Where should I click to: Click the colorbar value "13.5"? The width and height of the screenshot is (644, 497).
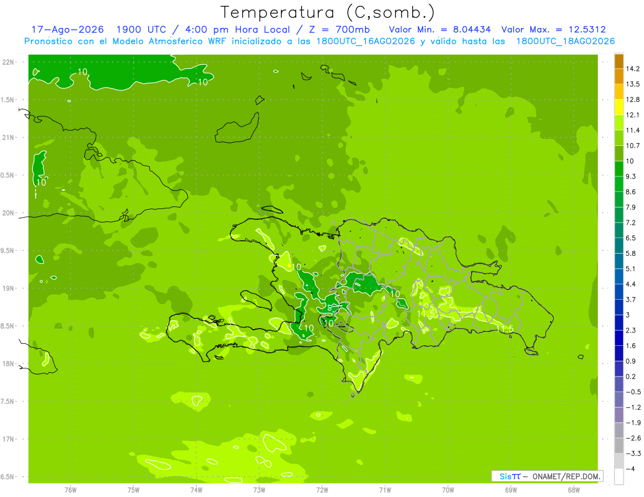[x=633, y=84]
